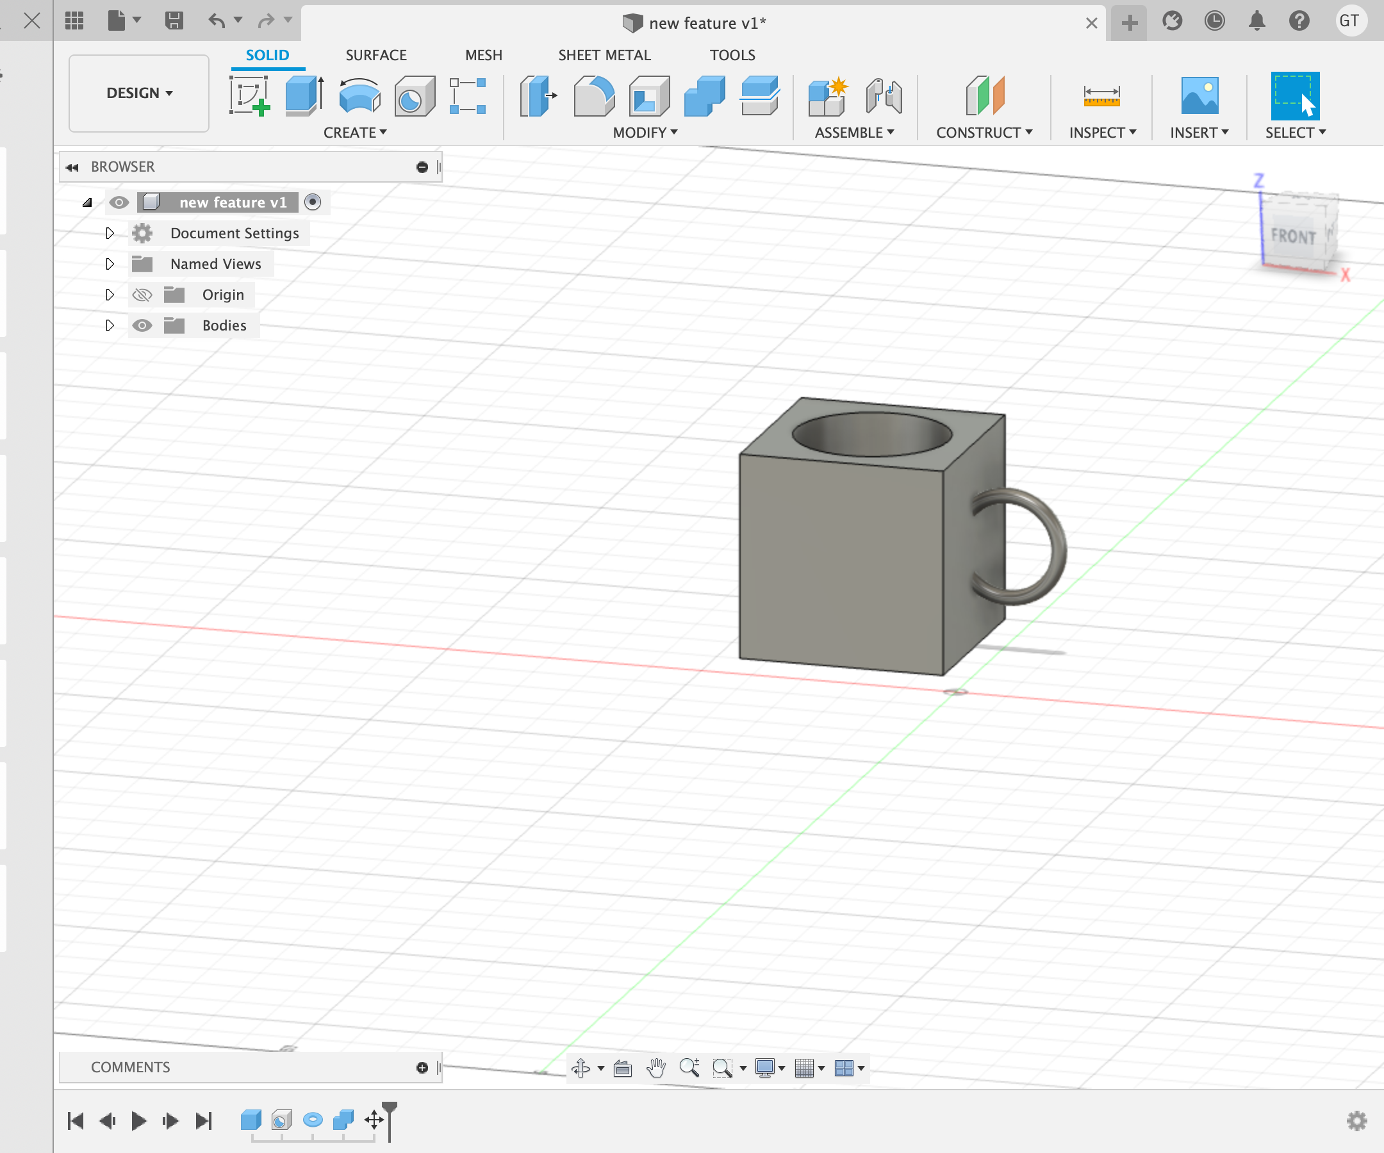The height and width of the screenshot is (1153, 1384).
Task: Select the Shell tool
Action: pos(649,96)
